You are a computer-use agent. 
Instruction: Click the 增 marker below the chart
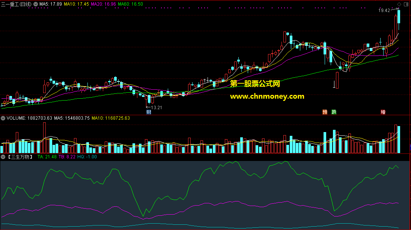tap(383, 112)
